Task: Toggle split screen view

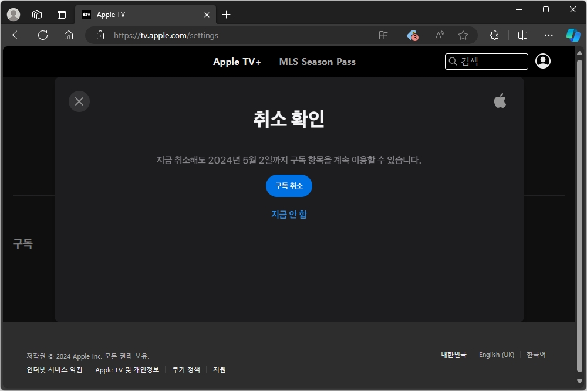Action: pyautogui.click(x=522, y=35)
